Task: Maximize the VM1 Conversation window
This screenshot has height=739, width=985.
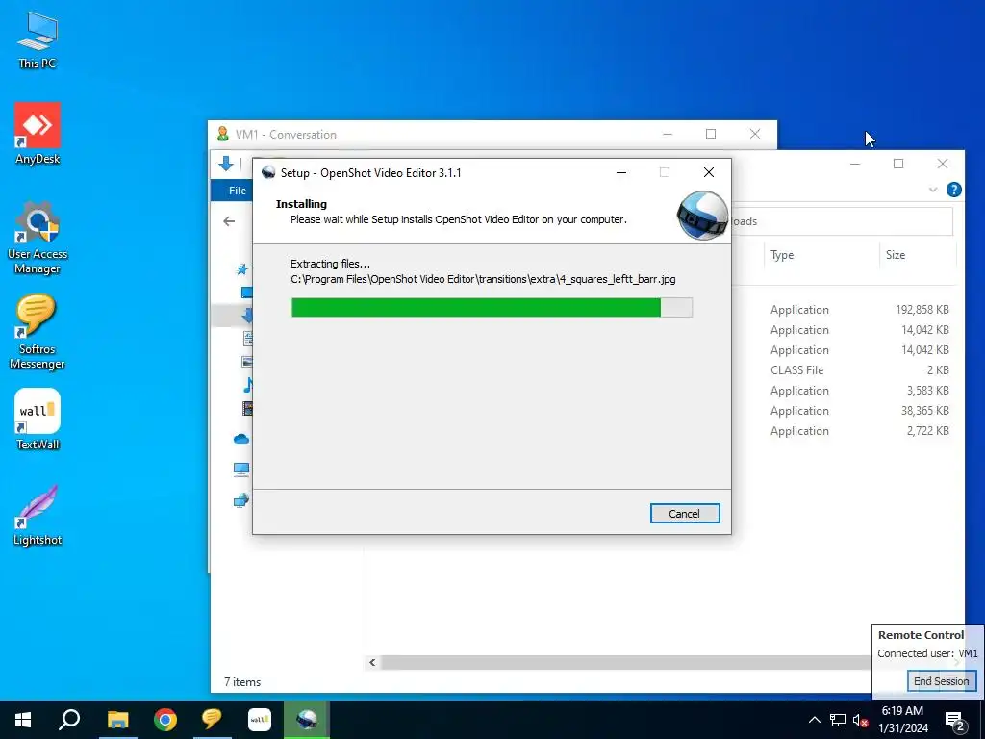Action: pyautogui.click(x=711, y=134)
